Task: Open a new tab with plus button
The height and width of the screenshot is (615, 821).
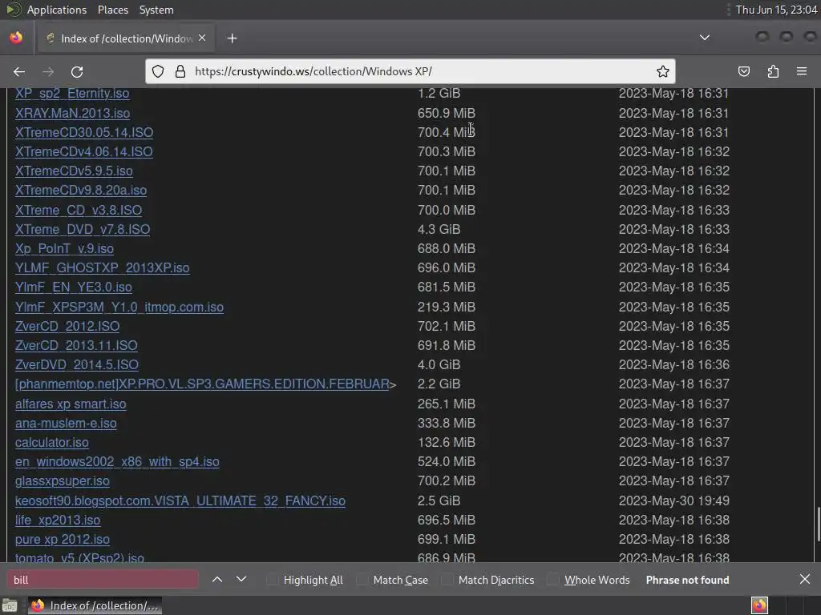Action: pos(232,38)
